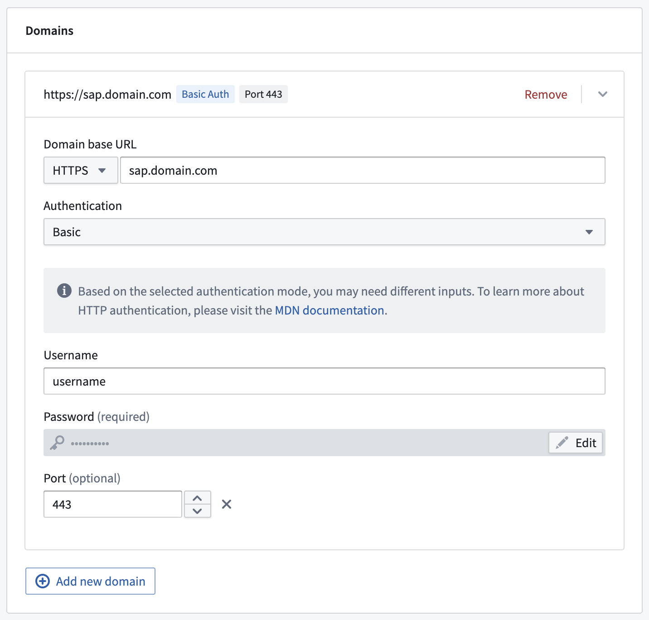This screenshot has width=649, height=620.
Task: Click the Password (required) label
Action: (x=97, y=417)
